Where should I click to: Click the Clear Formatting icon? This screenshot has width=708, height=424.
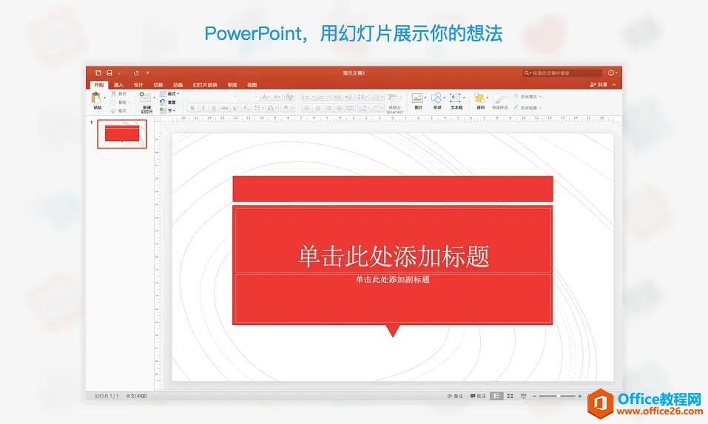tap(290, 97)
